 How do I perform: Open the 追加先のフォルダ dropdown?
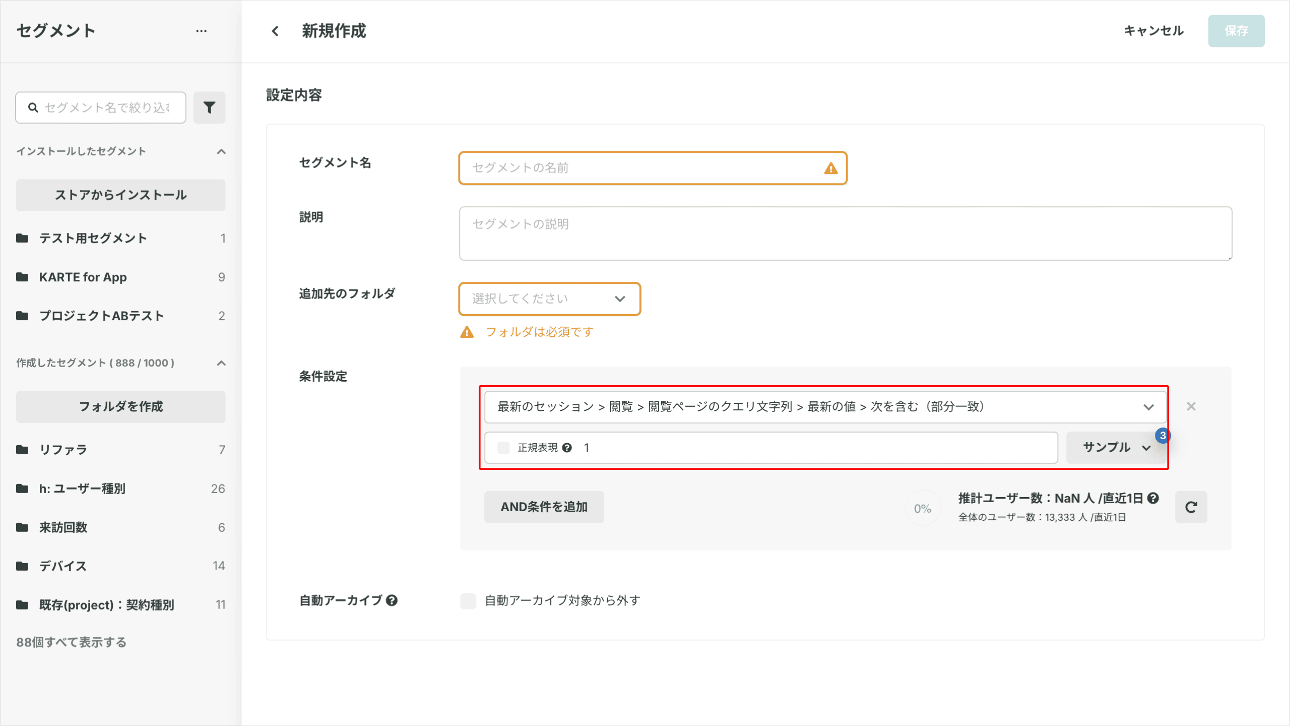[x=549, y=299]
